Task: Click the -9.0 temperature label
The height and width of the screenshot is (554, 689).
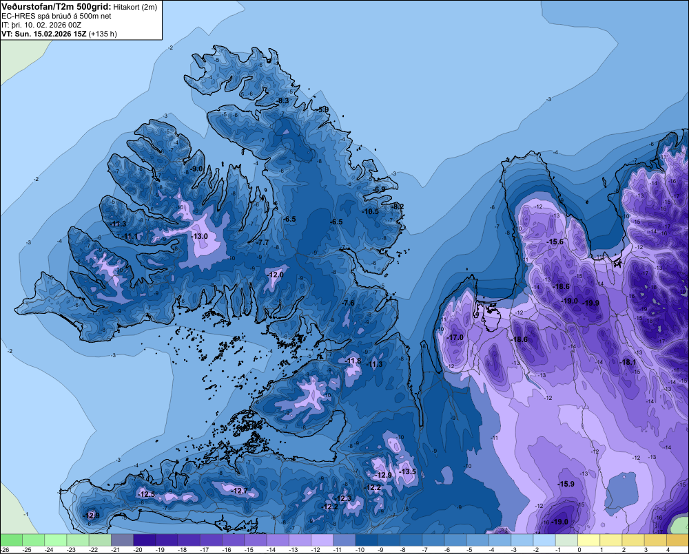Action: [x=196, y=169]
